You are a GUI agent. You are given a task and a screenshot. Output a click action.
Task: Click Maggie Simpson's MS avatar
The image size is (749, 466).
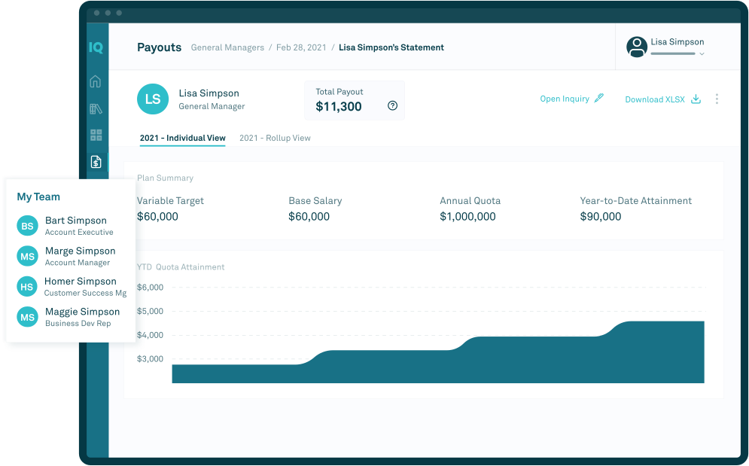click(27, 317)
